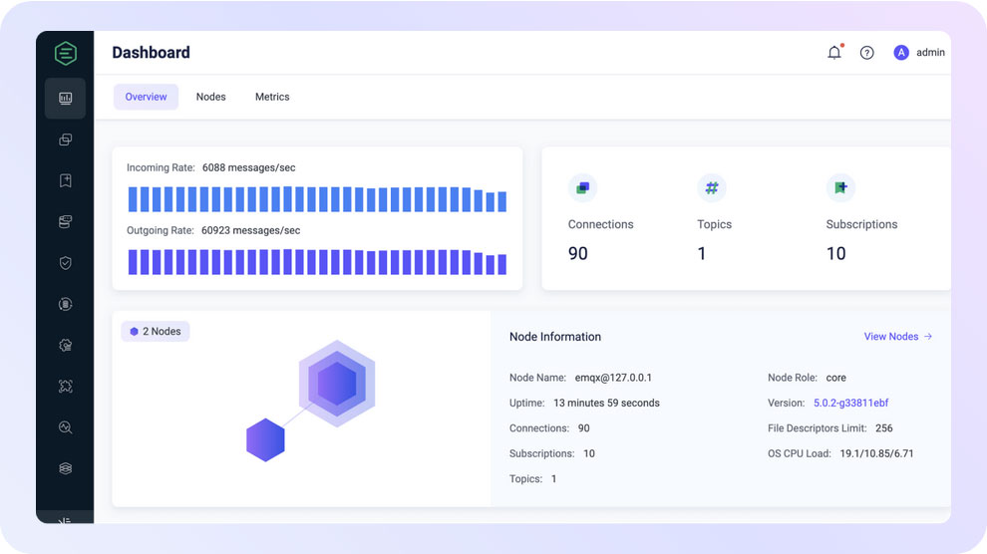The height and width of the screenshot is (554, 987).
Task: Collapse the sidebar using the bottom icon
Action: (x=65, y=520)
